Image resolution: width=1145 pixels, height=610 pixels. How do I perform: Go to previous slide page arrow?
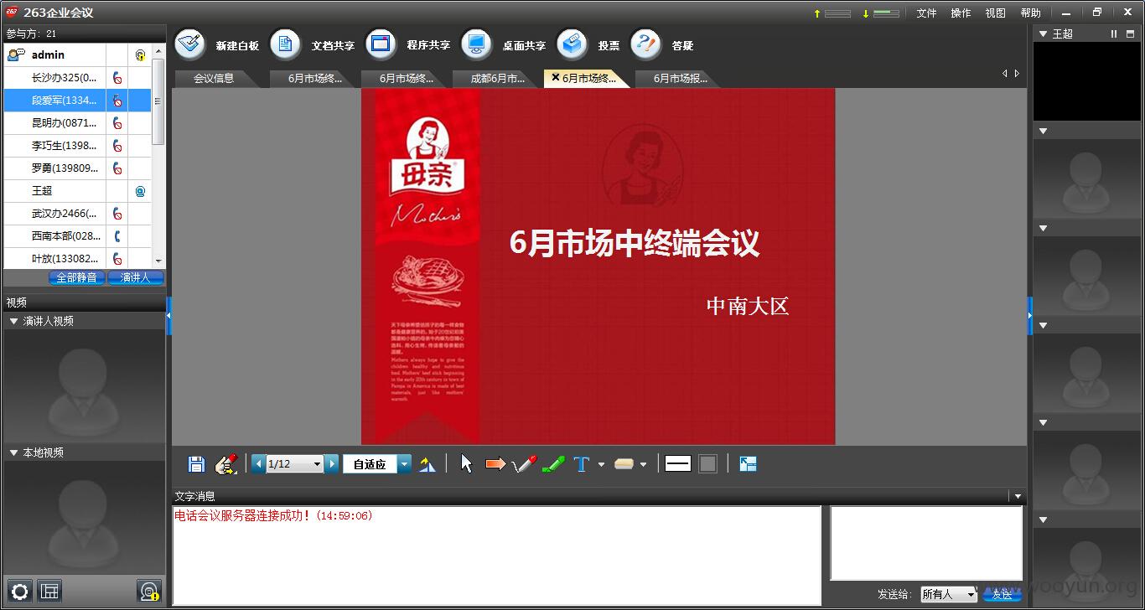coord(258,463)
